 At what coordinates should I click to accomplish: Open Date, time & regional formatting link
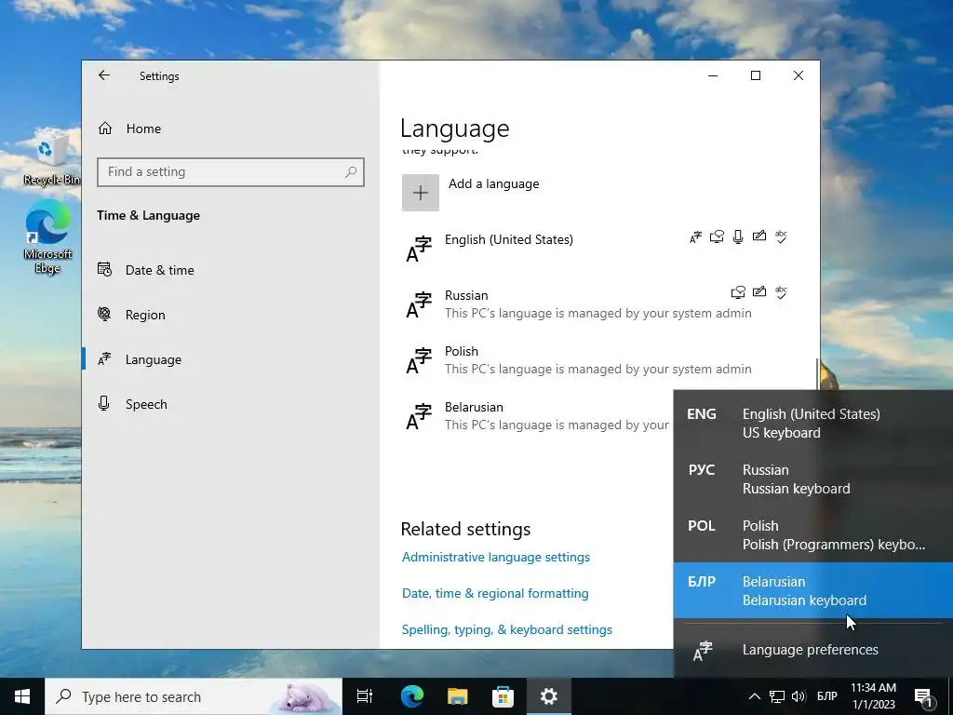(x=495, y=593)
